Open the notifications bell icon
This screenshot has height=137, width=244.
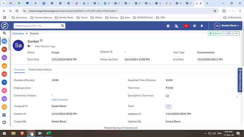click(202, 26)
